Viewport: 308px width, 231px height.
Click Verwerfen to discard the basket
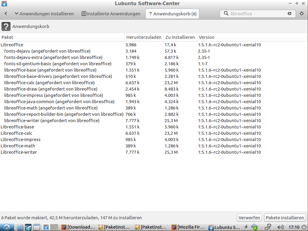coord(249,218)
